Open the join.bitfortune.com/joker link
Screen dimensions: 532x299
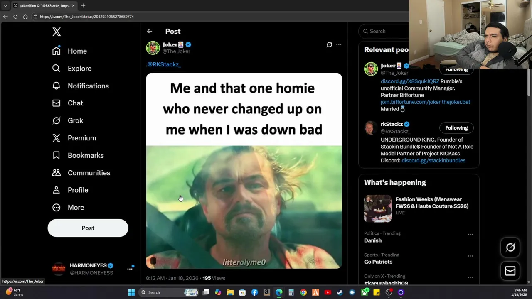tap(410, 102)
